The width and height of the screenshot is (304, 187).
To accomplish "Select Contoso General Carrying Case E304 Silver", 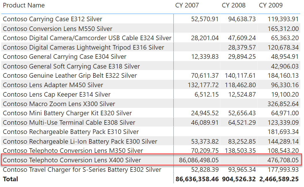I will point(64,57).
